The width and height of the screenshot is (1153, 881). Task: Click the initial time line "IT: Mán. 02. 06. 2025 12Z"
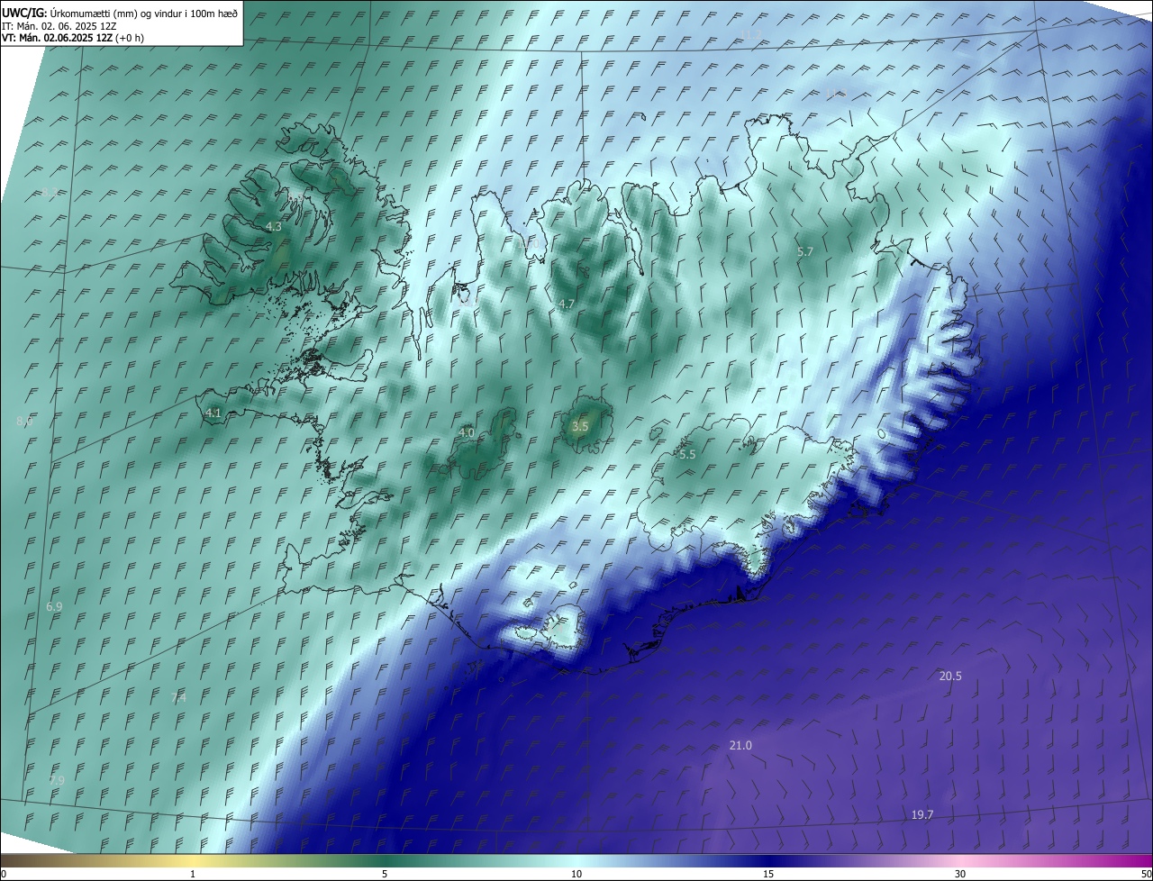(x=59, y=25)
